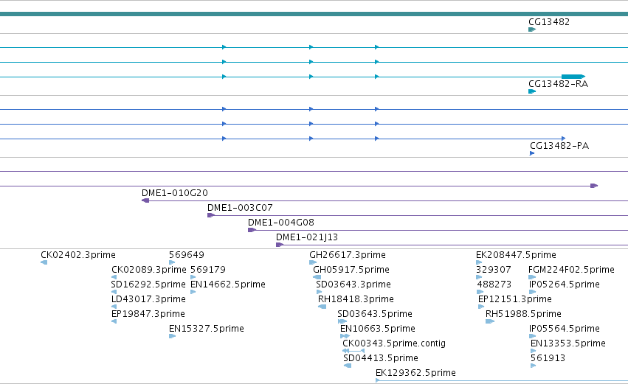Select the SD03643.3prime EST label
The height and width of the screenshot is (384, 628).
[353, 284]
